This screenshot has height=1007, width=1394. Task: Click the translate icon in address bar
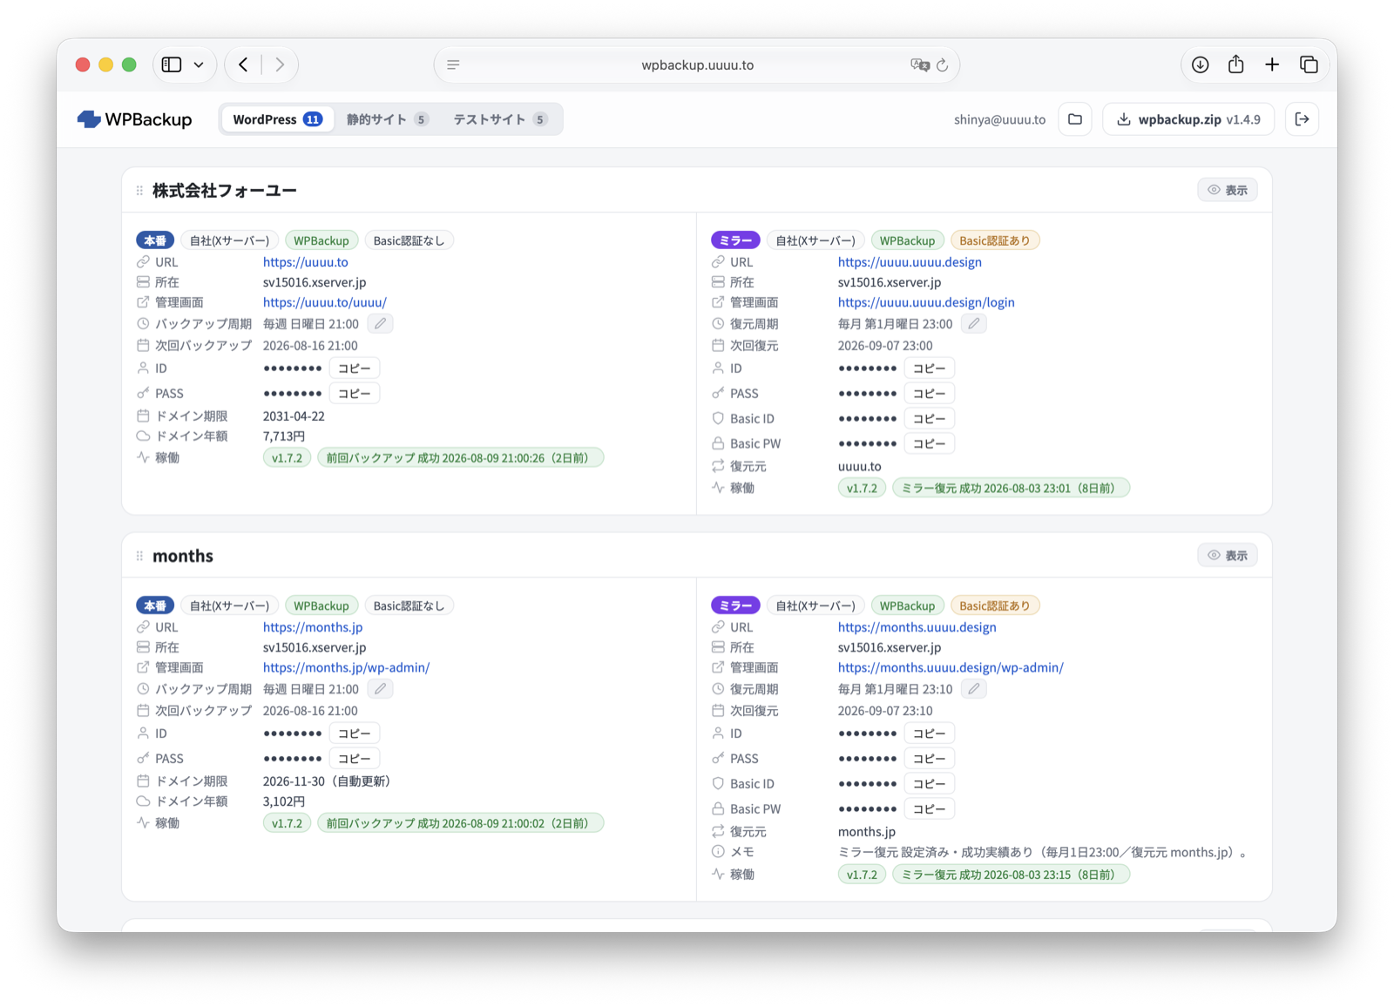pyautogui.click(x=919, y=64)
